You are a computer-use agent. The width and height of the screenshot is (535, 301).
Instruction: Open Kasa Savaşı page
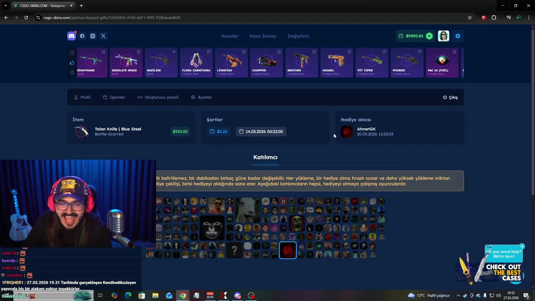point(263,36)
